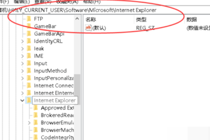
Task: Select the Ieak key label
Action: pos(39,49)
